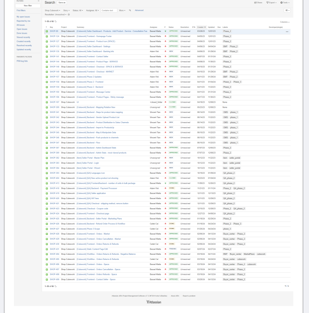Remove the Resolution filter criterion

click(x=69, y=14)
